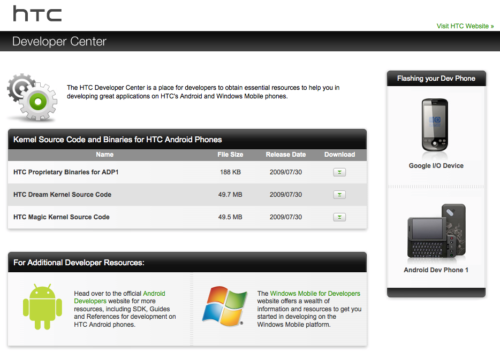Click the HTC logo
The width and height of the screenshot is (500, 353).
pyautogui.click(x=37, y=14)
